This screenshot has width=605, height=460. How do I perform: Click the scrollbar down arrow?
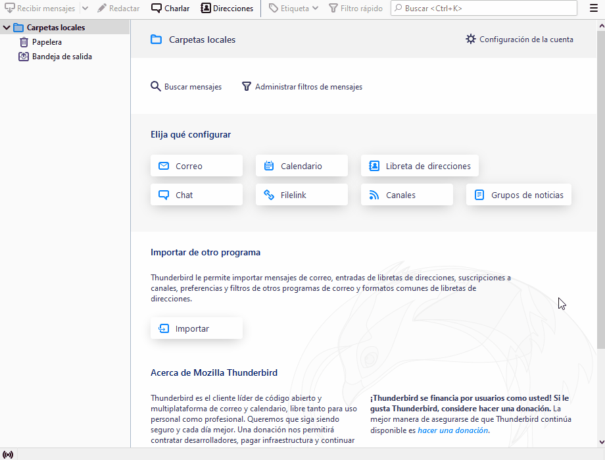pyautogui.click(x=601, y=443)
